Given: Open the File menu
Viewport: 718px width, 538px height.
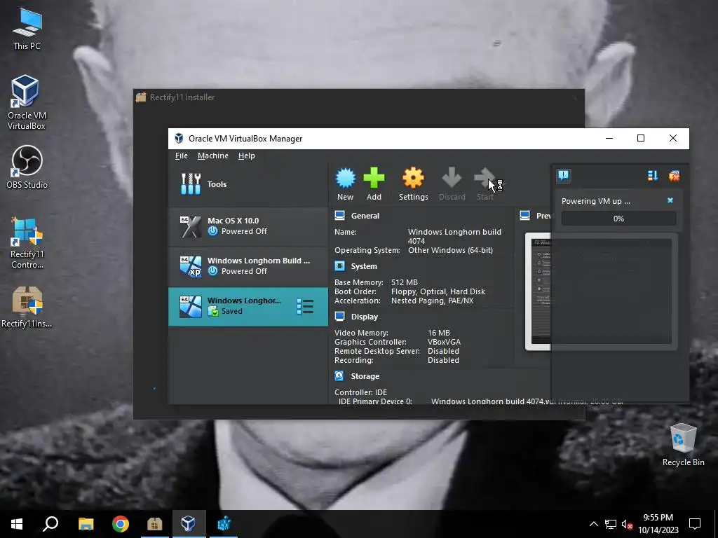Looking at the screenshot, I should [182, 156].
